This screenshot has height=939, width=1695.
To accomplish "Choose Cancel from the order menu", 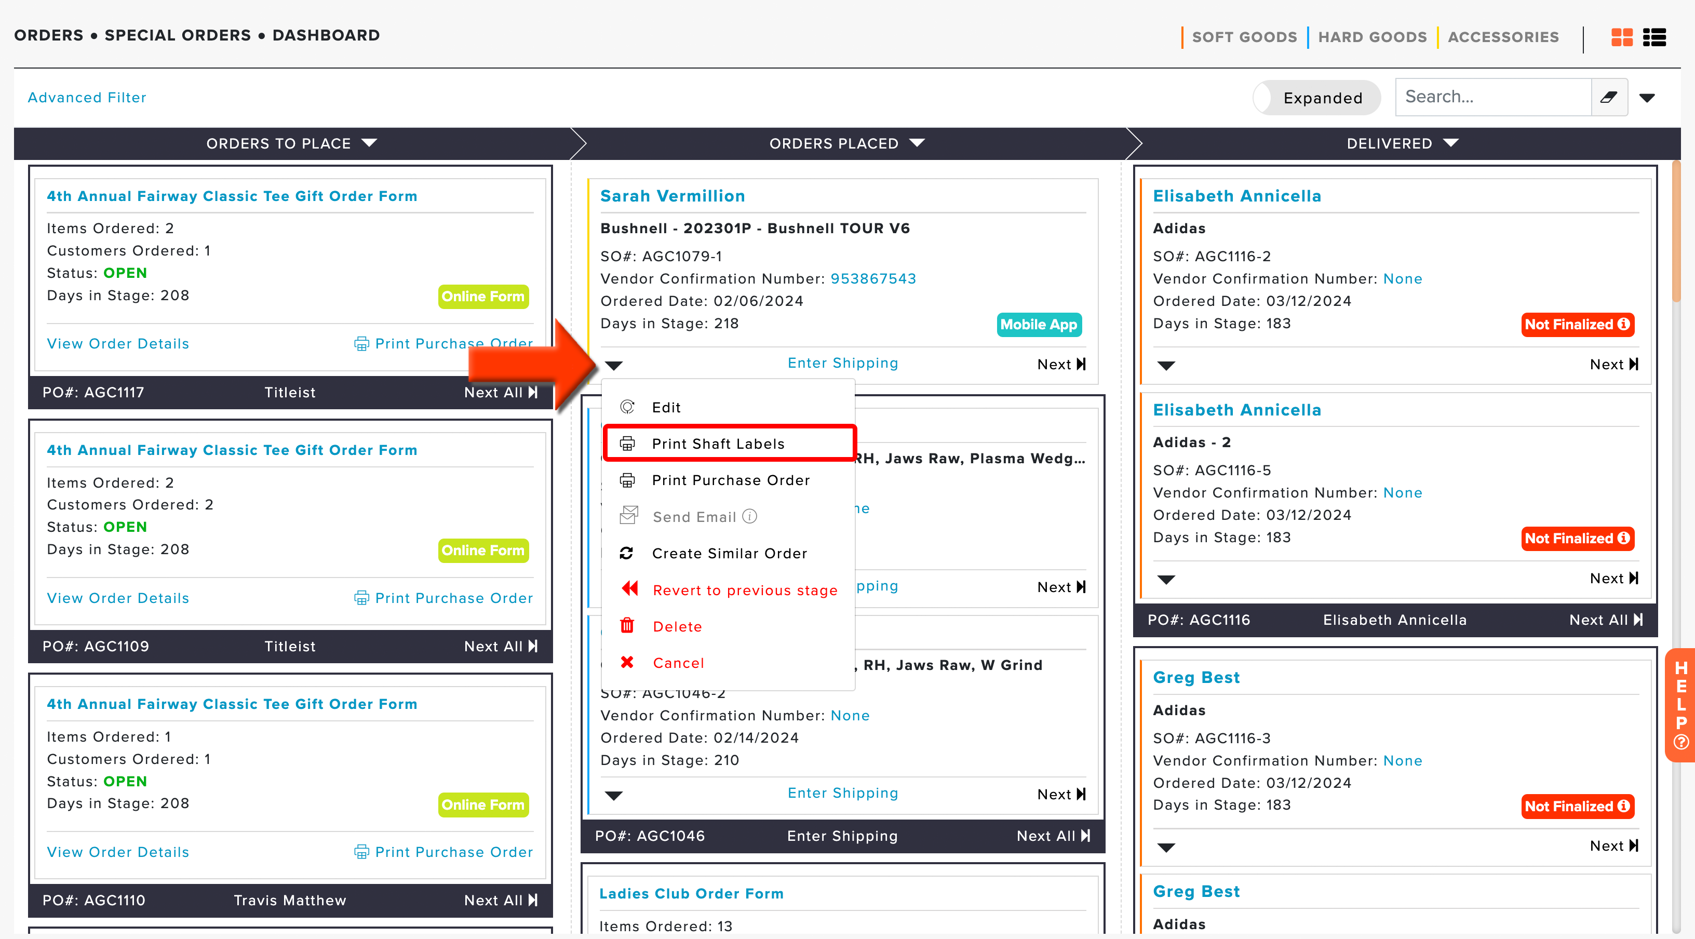I will click(x=729, y=663).
